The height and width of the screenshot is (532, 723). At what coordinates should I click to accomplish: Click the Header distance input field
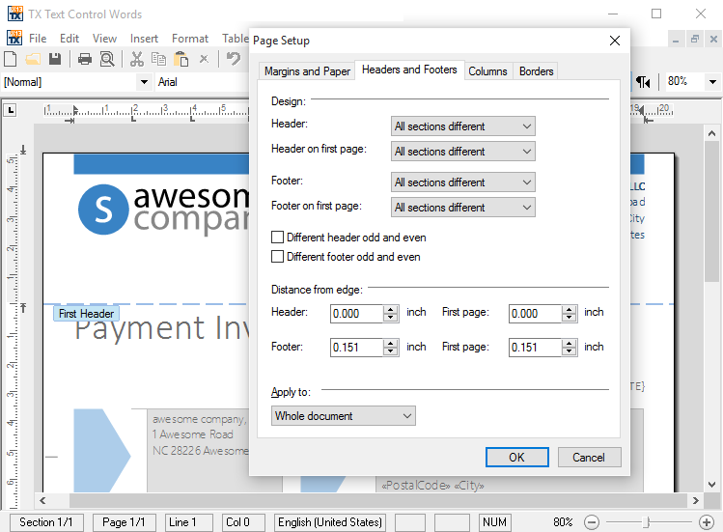coord(356,314)
